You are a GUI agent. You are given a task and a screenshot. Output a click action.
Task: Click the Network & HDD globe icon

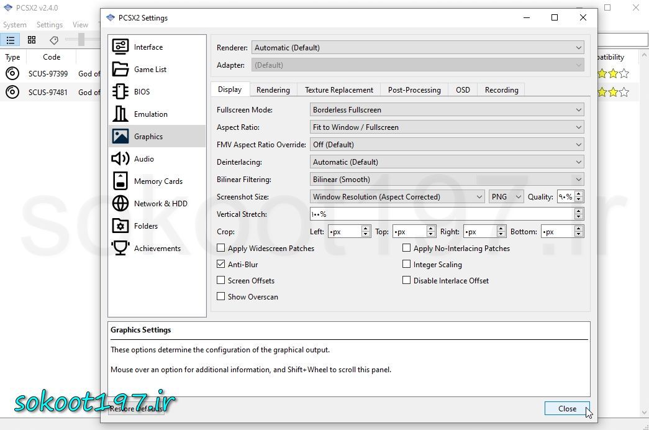click(x=120, y=203)
